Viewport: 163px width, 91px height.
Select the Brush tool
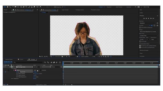pyautogui.click(x=29, y=7)
